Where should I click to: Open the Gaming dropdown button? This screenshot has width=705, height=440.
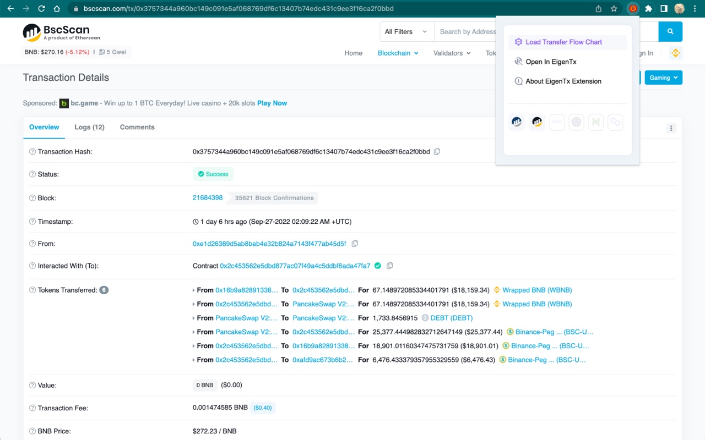pos(663,78)
